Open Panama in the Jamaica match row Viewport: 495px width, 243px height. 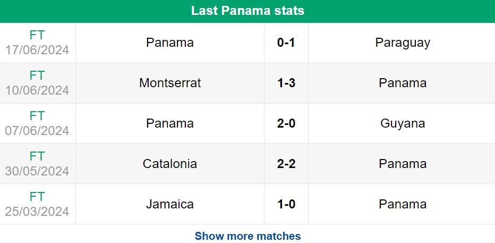[x=403, y=204]
